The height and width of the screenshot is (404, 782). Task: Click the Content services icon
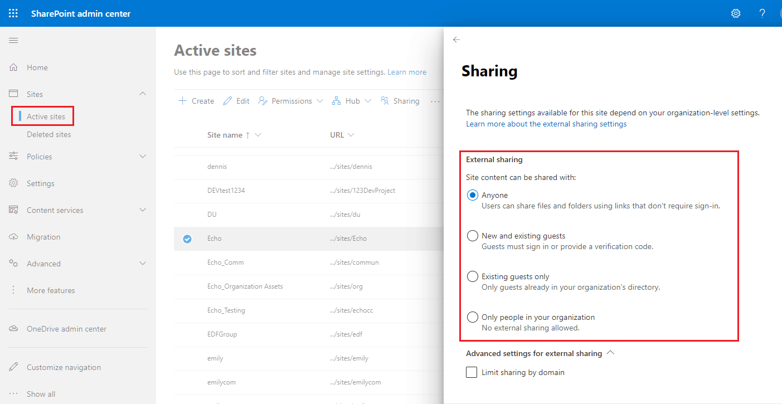(x=14, y=210)
